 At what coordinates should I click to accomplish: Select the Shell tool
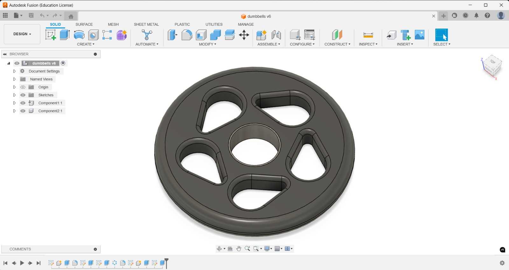[x=201, y=35]
